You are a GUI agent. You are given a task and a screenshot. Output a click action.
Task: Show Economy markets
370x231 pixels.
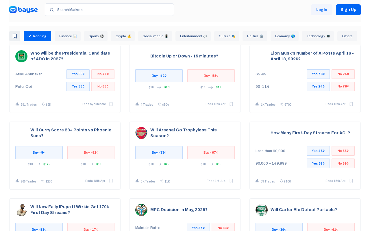(284, 36)
